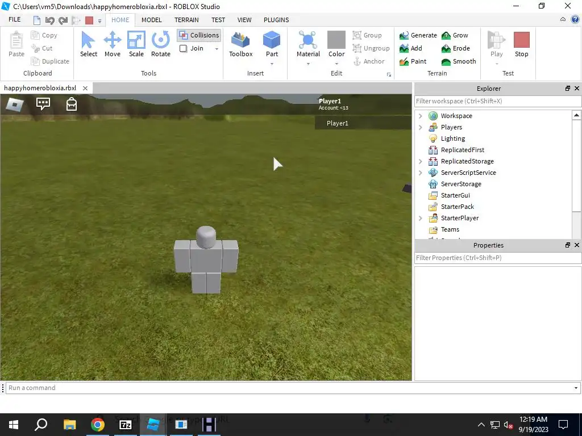Screen dimensions: 582x436
Task: Pick the Rotate tool
Action: (x=161, y=44)
